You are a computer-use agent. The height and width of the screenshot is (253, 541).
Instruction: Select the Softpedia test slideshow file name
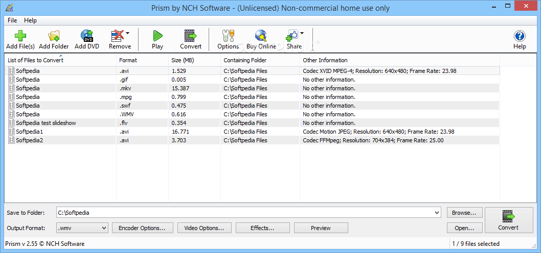pos(46,123)
